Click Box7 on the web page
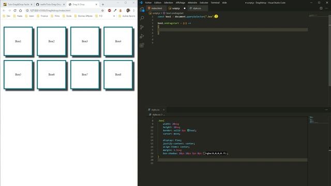 tap(85, 74)
